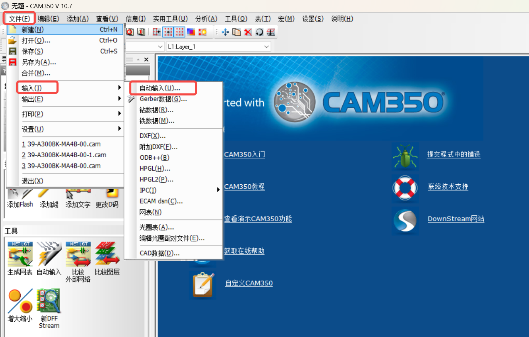This screenshot has height=337, width=529.
Task: Open the 设置(S) menu in the menu bar
Action: click(313, 19)
